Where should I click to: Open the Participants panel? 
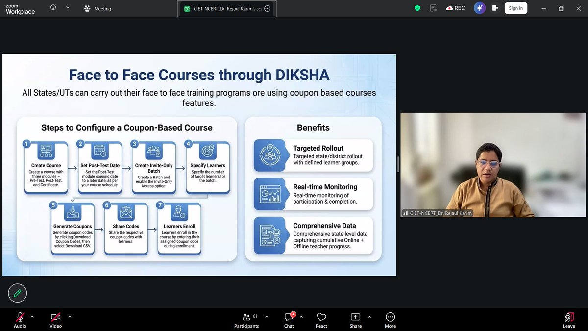[246, 320]
